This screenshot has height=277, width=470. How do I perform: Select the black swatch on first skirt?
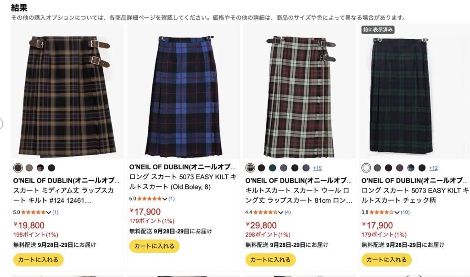(x=51, y=168)
